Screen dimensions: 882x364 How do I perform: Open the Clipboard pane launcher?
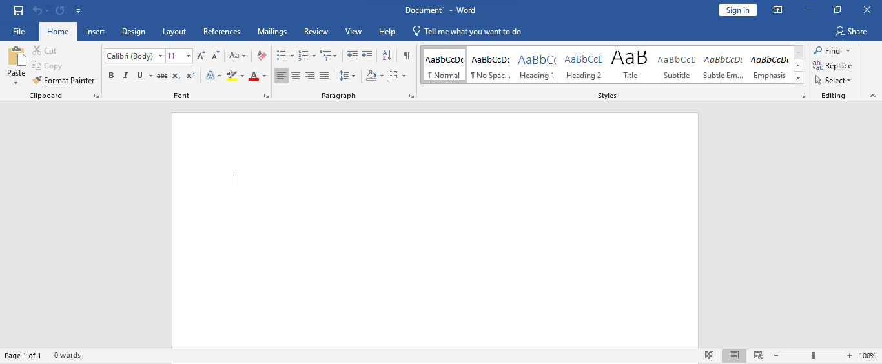[x=97, y=96]
